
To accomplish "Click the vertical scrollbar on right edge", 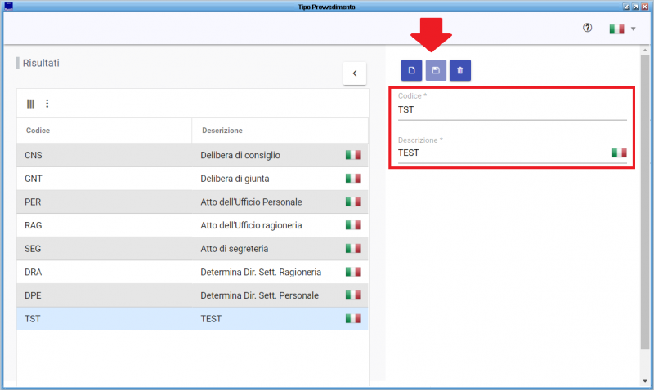I will pyautogui.click(x=645, y=202).
